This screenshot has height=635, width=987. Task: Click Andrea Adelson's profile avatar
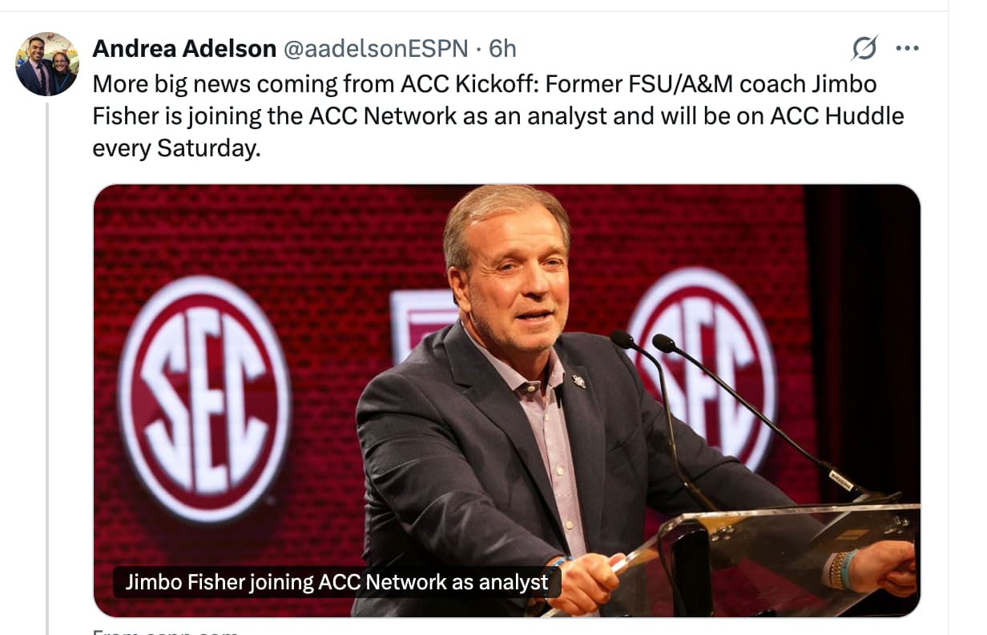click(47, 64)
